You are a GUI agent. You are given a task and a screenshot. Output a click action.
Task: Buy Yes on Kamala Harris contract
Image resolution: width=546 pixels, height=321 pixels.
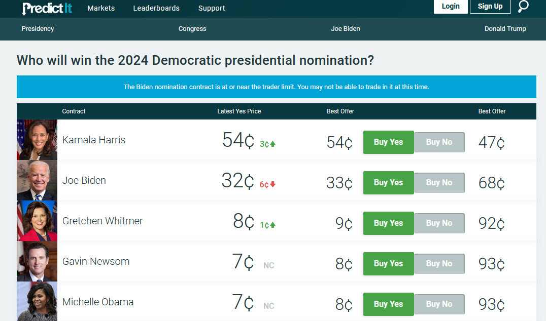point(388,142)
